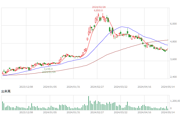Click volume chart date 2024/02/27
The height and width of the screenshot is (116, 180).
pyautogui.click(x=97, y=112)
